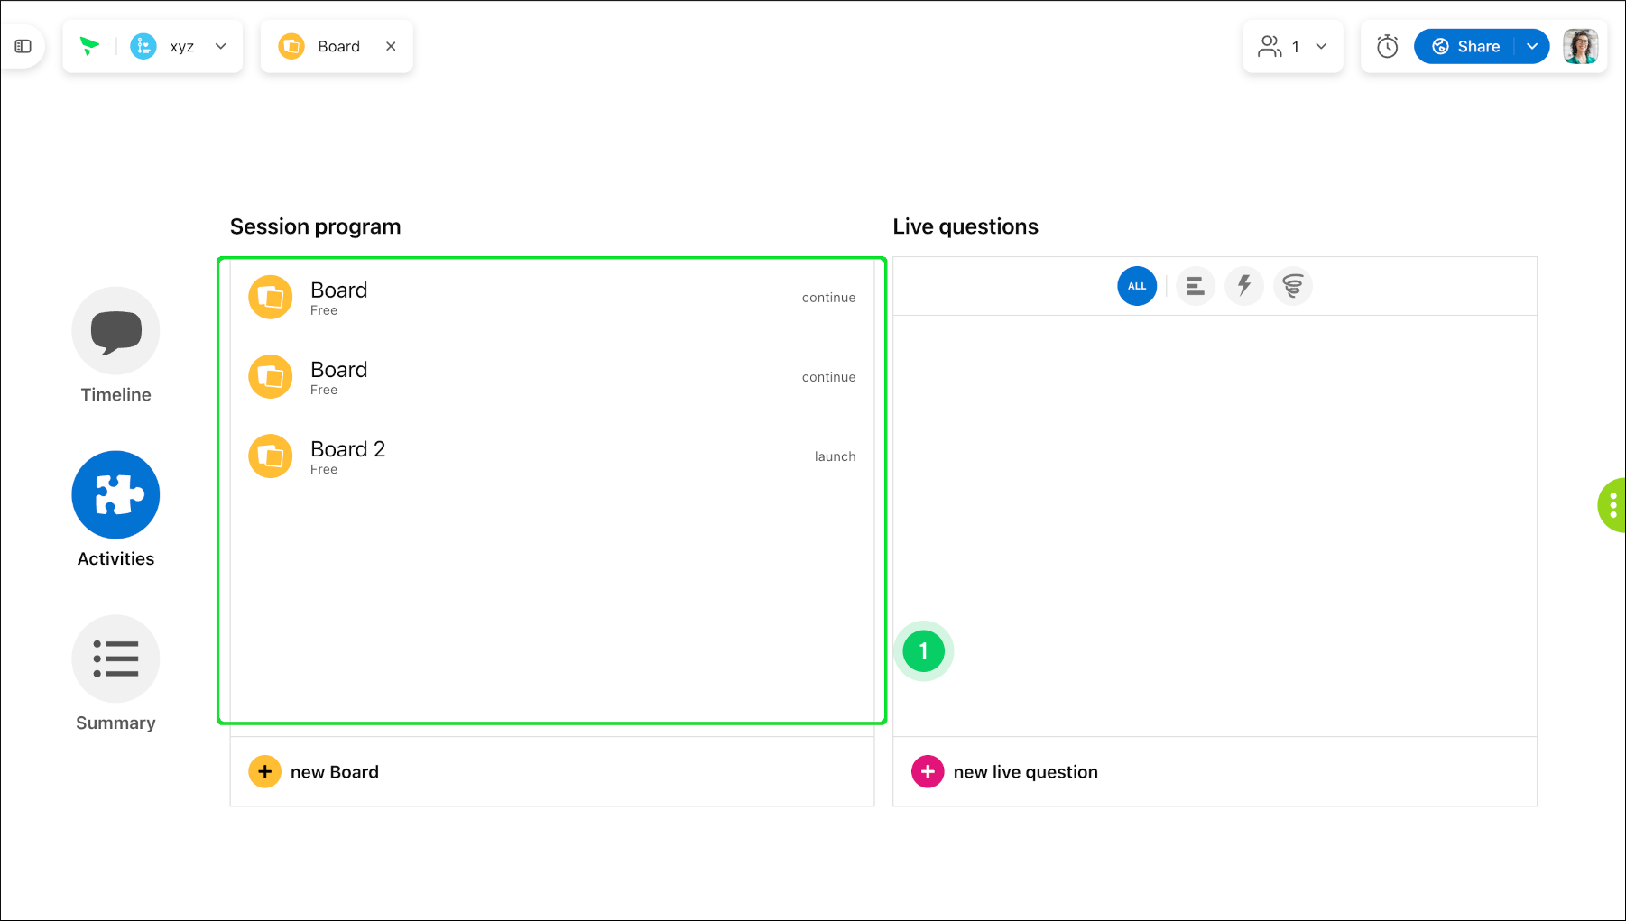Continue the second Board activity

[x=828, y=377]
